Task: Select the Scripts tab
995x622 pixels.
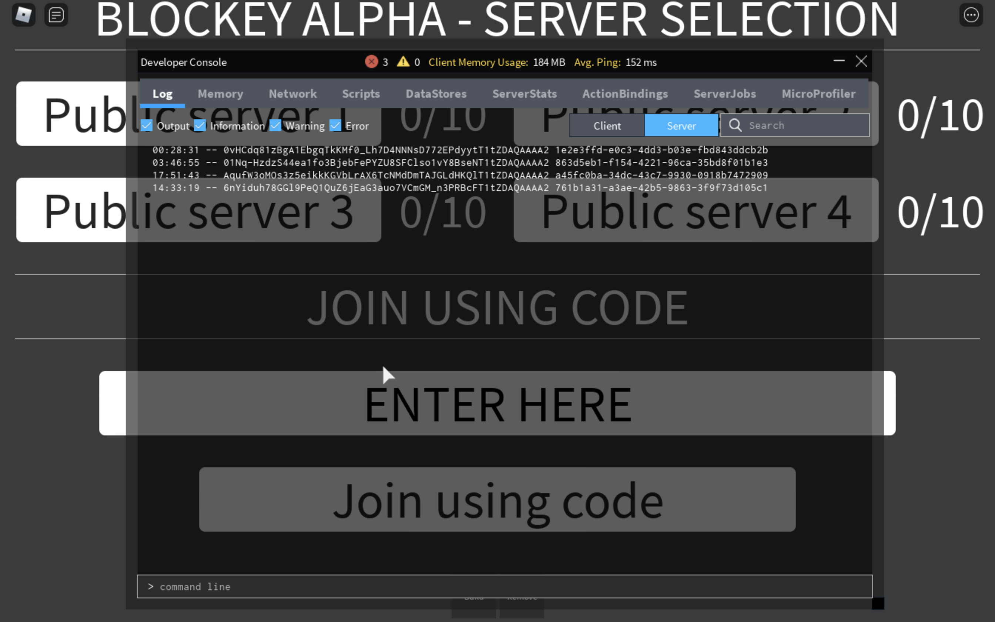Action: (360, 93)
